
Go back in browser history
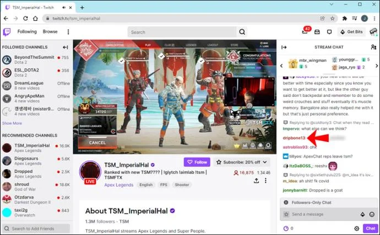(x=6, y=18)
